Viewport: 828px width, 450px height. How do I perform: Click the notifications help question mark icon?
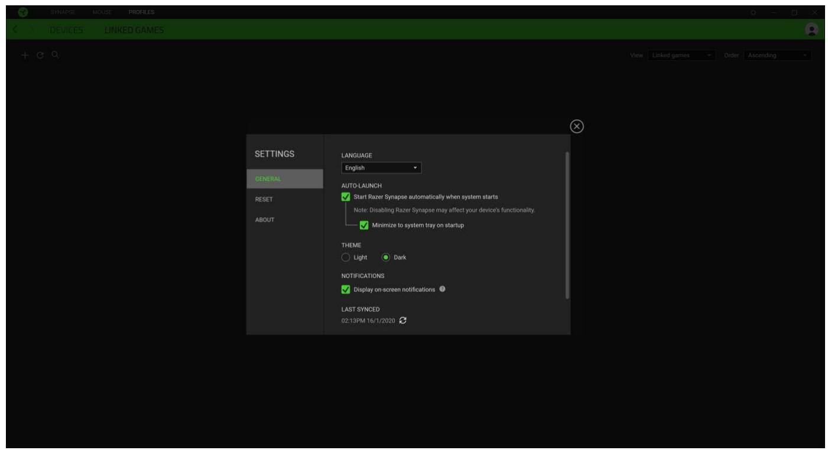[x=442, y=289]
